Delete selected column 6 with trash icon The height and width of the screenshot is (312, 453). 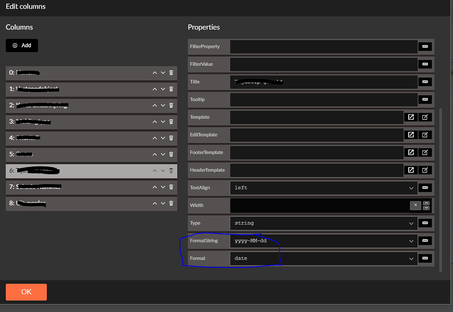pos(171,171)
